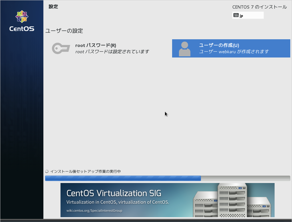Open ユーザーの作成(U) settings
Viewport: 292px width, 222px height.
(x=231, y=48)
